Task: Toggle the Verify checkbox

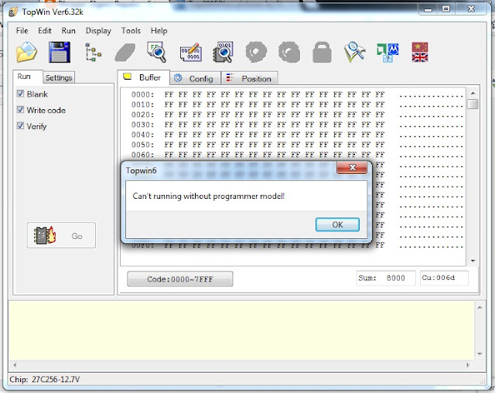Action: pyautogui.click(x=21, y=125)
